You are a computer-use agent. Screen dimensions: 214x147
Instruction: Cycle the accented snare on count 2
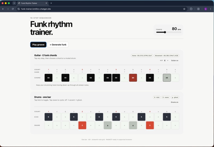tap(82, 125)
